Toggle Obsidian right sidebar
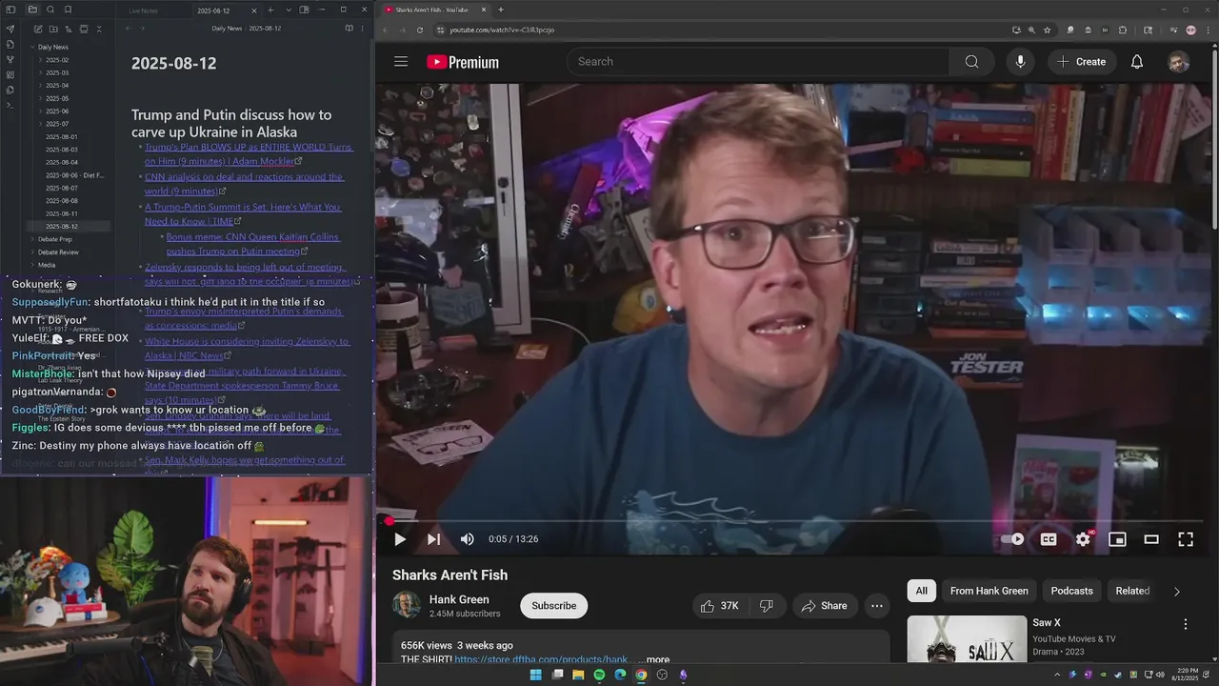The height and width of the screenshot is (686, 1219). coord(304,10)
